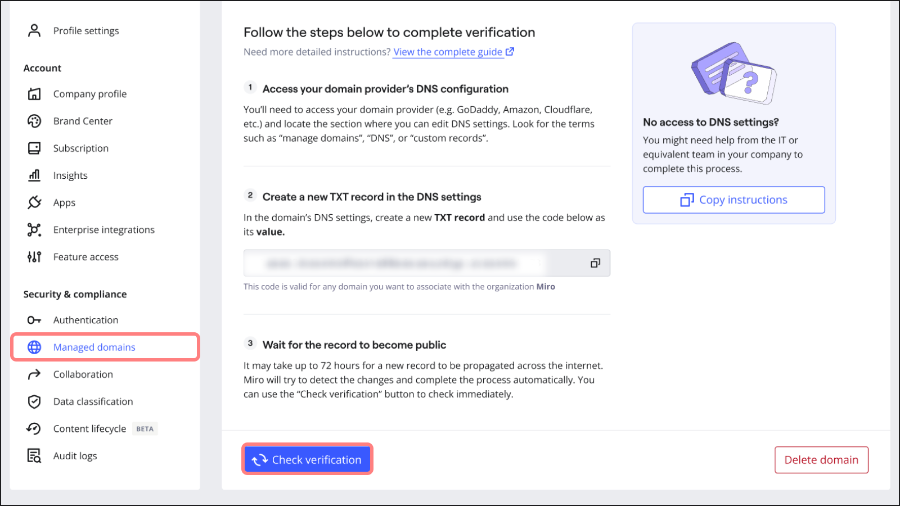Open Company profile via the building icon

(x=34, y=94)
